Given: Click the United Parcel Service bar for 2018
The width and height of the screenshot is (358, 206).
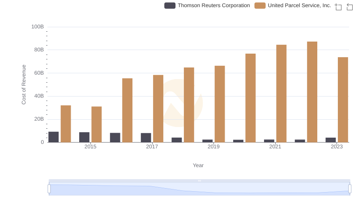Looking at the screenshot, I should pyautogui.click(x=189, y=105).
